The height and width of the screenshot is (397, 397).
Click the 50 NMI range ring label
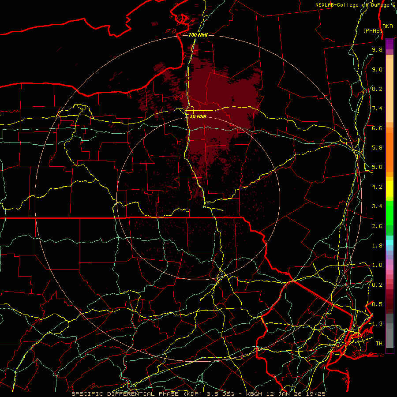pyautogui.click(x=198, y=117)
